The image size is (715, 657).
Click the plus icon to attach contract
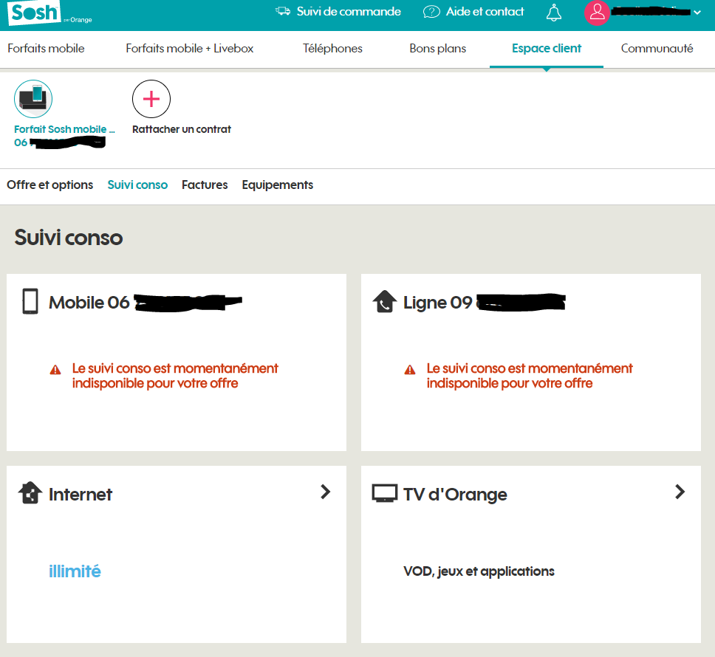pyautogui.click(x=151, y=99)
